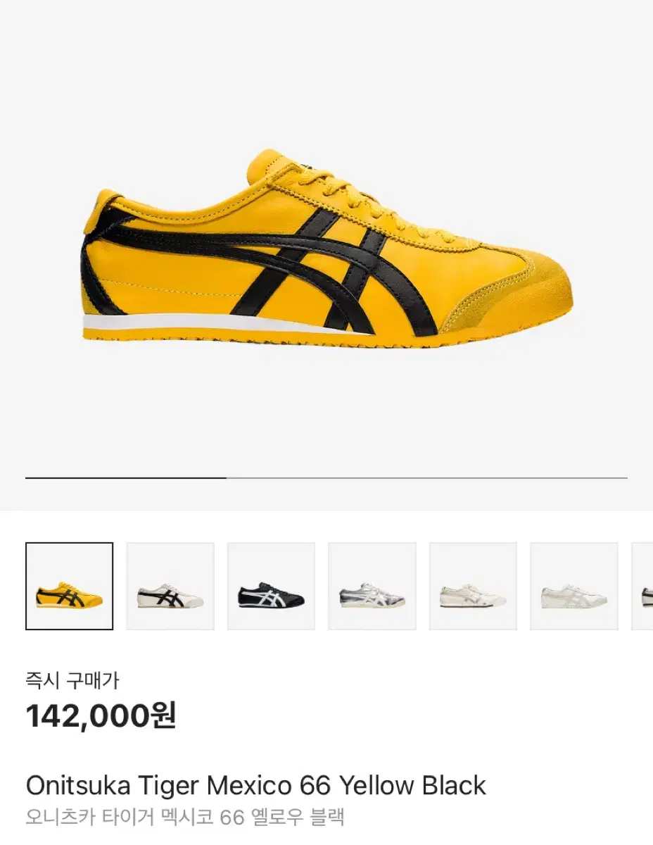Image resolution: width=653 pixels, height=845 pixels.
Task: Choose the sixth thumbnail, off-white grey-striped shoe
Action: pos(574,586)
